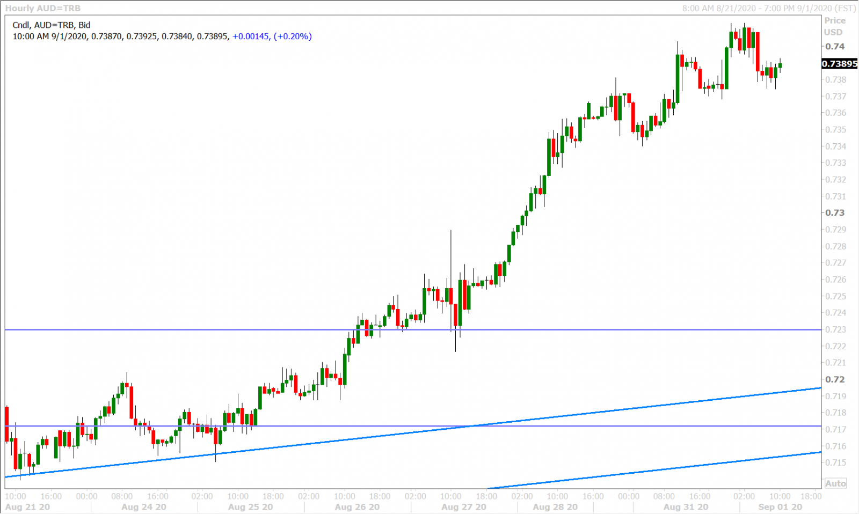Click the Aug 31 20 date label
The image size is (859, 514).
click(x=686, y=507)
